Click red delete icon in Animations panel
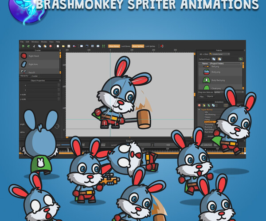The width and height of the screenshot is (266, 221). pyautogui.click(x=199, y=105)
